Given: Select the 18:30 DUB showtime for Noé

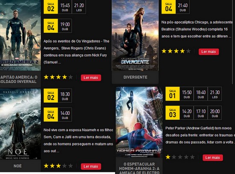Looking at the screenshot, I should [x=65, y=96].
